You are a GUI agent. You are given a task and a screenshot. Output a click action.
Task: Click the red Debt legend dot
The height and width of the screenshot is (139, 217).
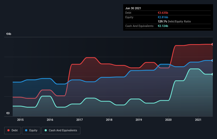pos(8,130)
